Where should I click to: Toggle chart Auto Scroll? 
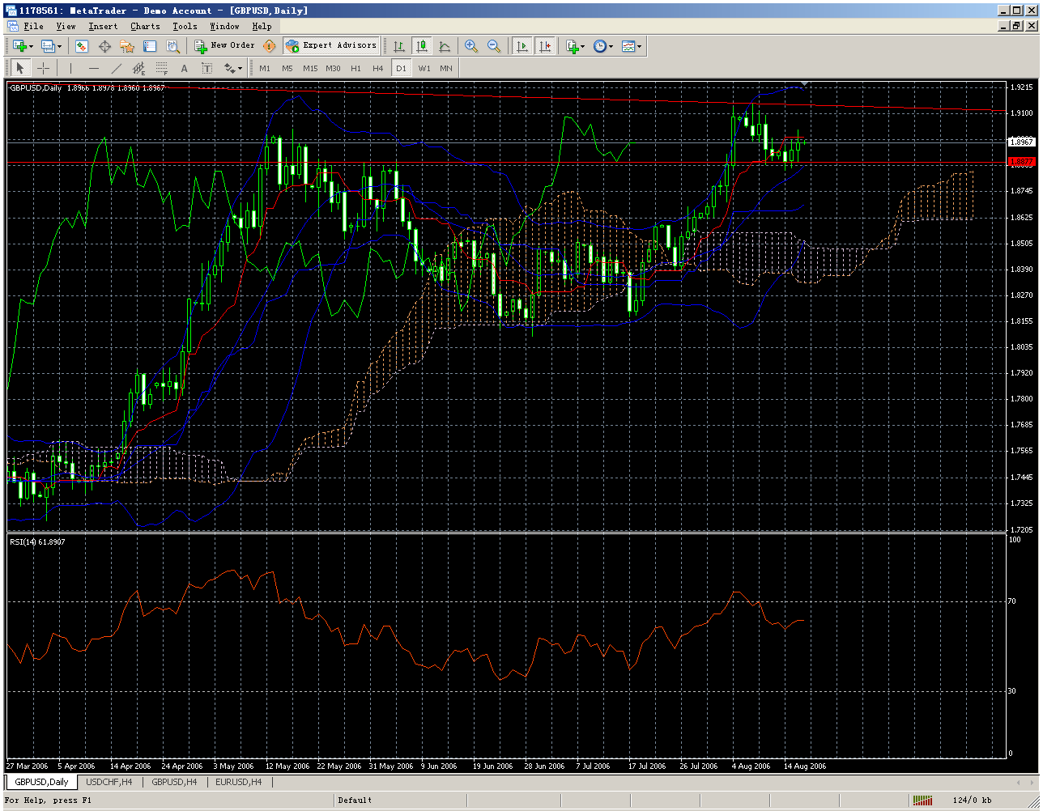522,46
